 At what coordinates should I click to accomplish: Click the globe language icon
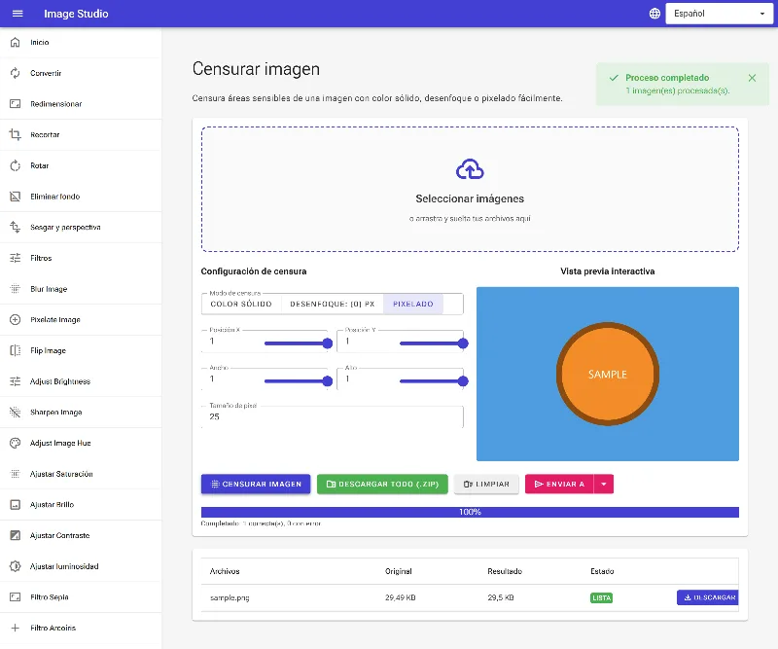tap(654, 14)
